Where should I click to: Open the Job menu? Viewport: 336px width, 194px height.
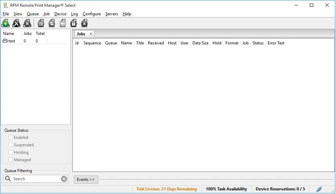[47, 14]
